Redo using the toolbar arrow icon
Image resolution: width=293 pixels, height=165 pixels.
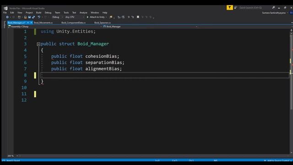pos(45,17)
